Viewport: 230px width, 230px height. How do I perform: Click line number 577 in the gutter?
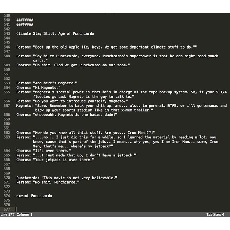coord(7,209)
